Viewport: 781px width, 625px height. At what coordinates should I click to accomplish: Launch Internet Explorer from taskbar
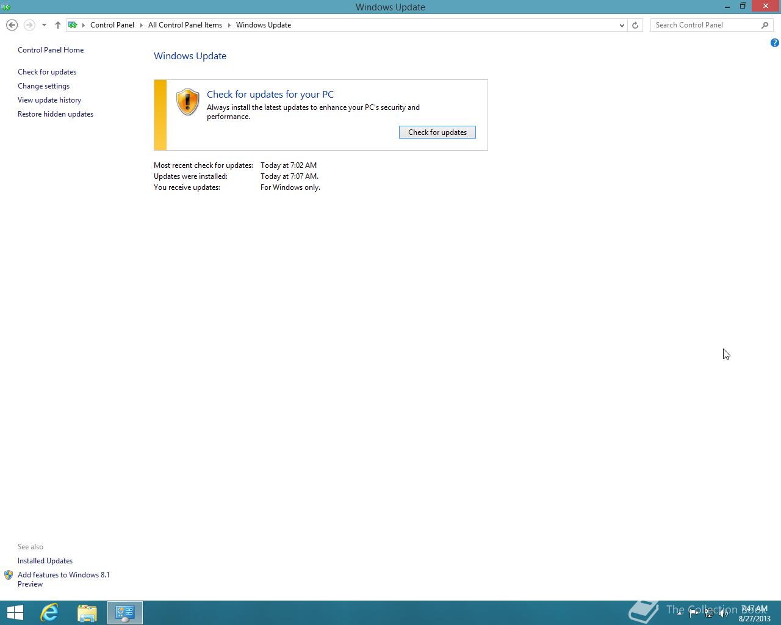click(x=49, y=613)
